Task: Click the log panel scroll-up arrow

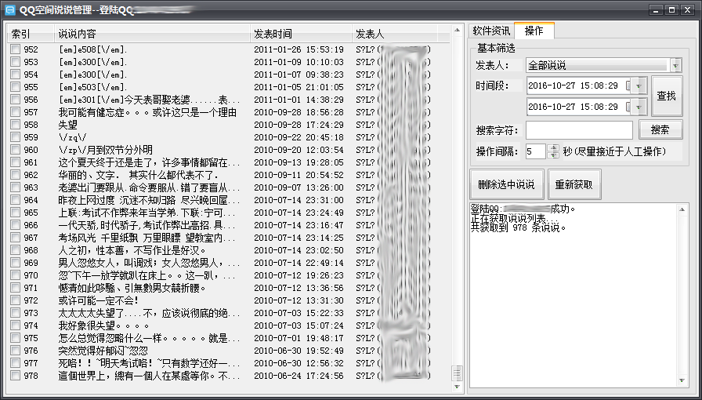Action: [682, 209]
